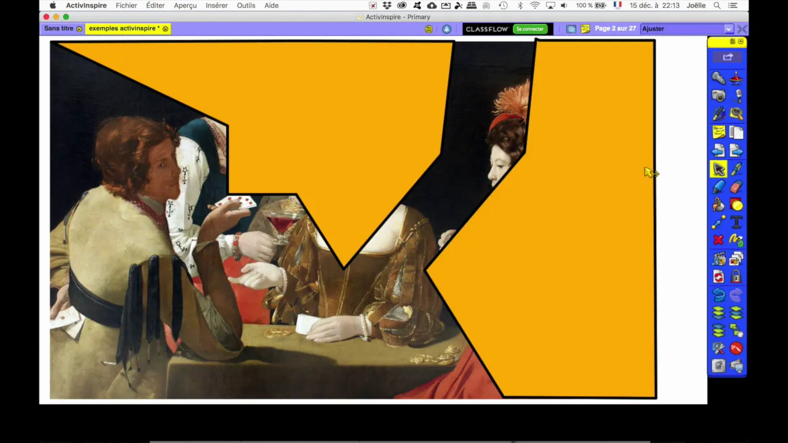This screenshot has width=788, height=443.
Task: Click the Se connecter button
Action: [x=530, y=29]
